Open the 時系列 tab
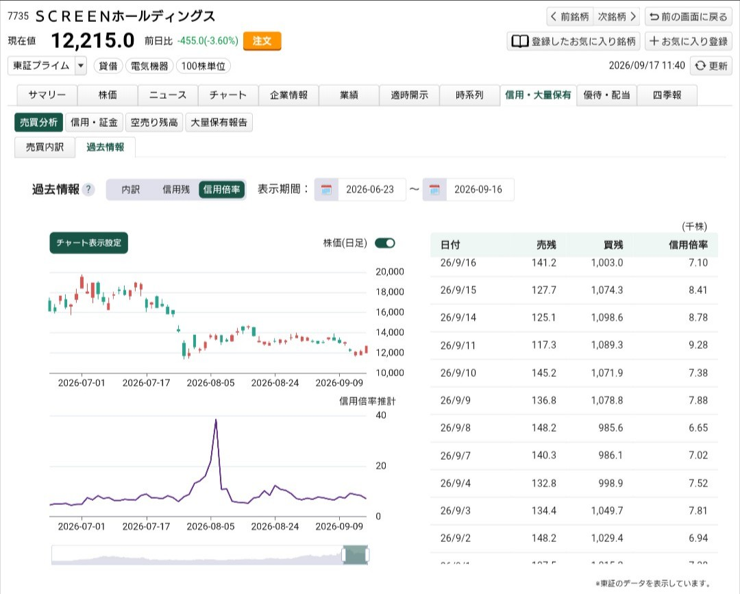 (x=469, y=95)
